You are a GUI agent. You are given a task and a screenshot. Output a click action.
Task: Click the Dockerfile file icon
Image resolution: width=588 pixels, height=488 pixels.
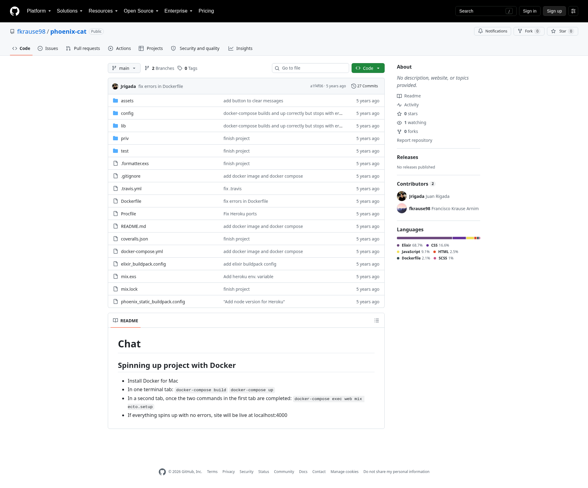pos(115,201)
